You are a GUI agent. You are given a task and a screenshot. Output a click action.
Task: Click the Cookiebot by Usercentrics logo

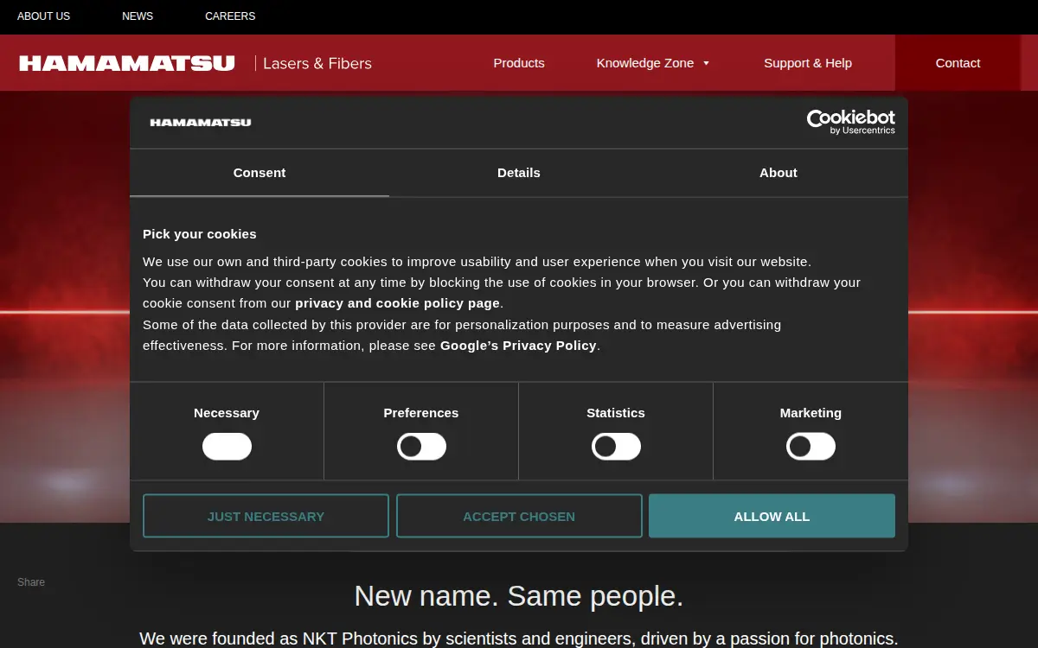pyautogui.click(x=851, y=122)
